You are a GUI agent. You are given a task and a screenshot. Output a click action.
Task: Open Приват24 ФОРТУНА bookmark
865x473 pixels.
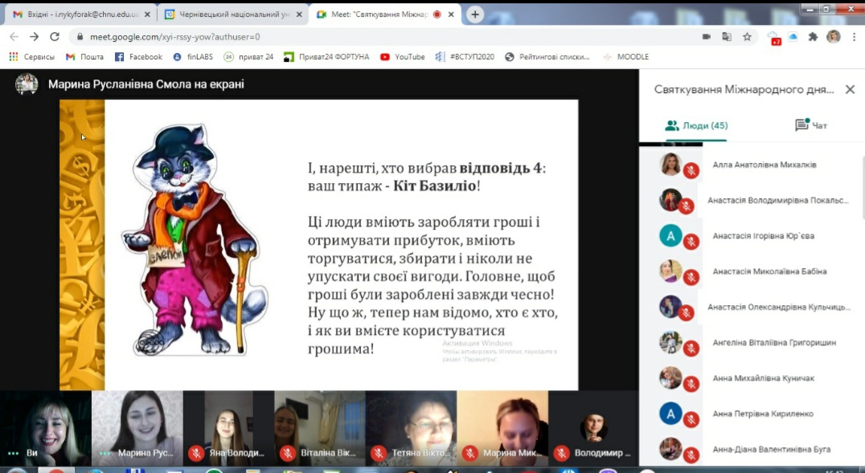(326, 57)
